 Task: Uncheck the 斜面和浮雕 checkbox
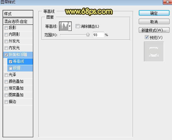[x=6, y=55]
